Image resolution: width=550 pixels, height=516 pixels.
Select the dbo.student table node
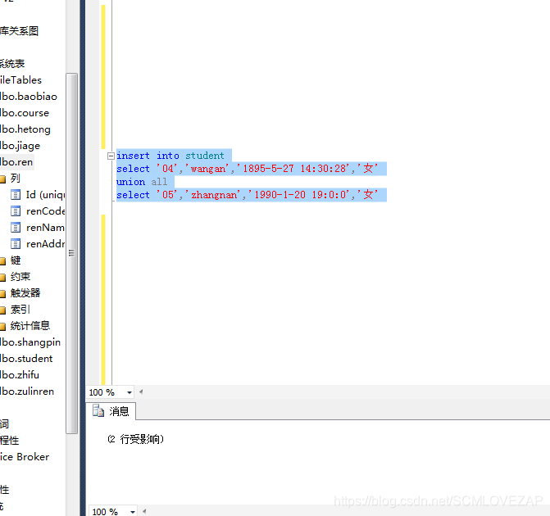coord(26,359)
